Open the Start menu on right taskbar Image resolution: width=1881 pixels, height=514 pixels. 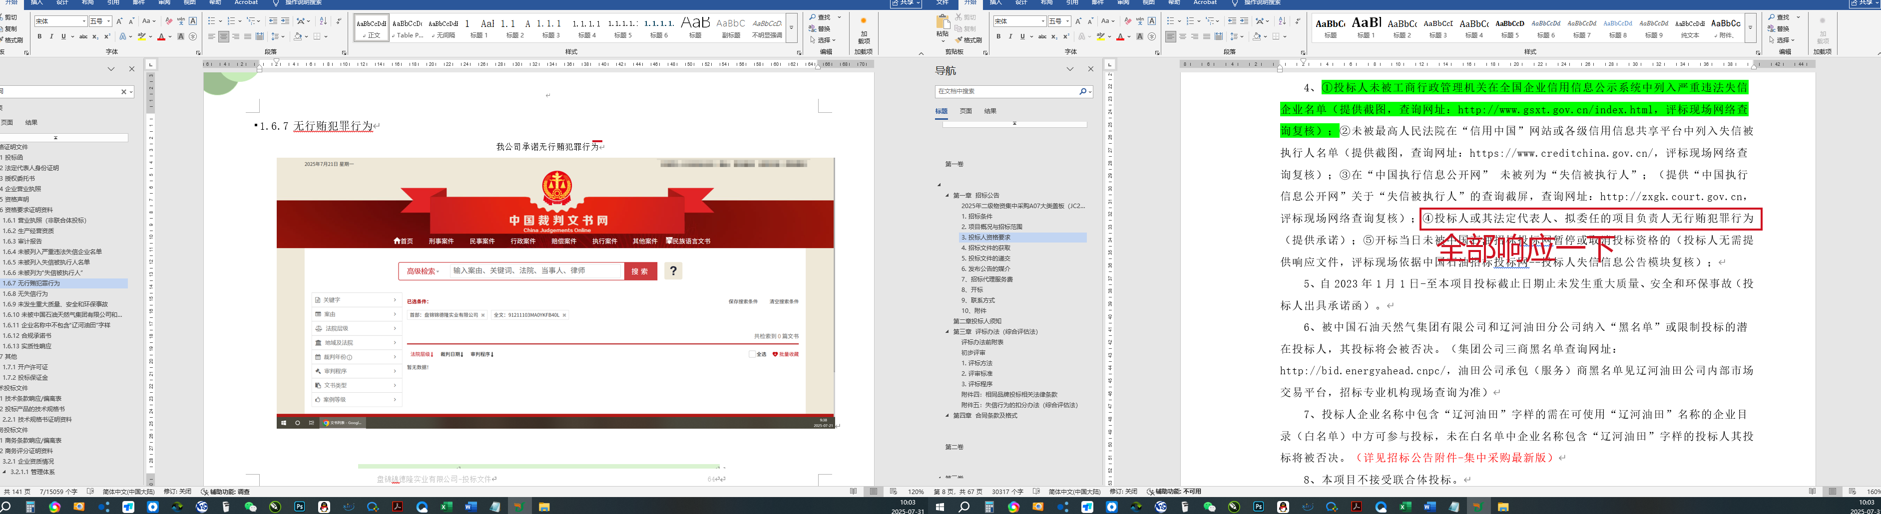click(940, 507)
